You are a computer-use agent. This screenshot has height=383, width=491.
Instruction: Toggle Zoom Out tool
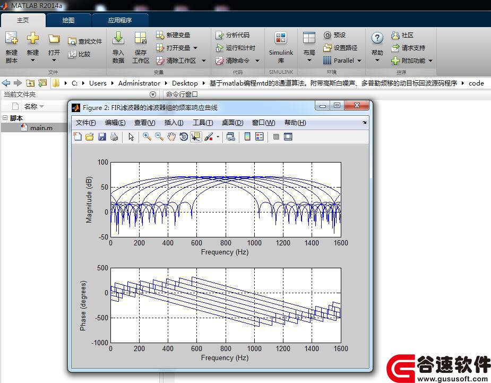(159, 137)
